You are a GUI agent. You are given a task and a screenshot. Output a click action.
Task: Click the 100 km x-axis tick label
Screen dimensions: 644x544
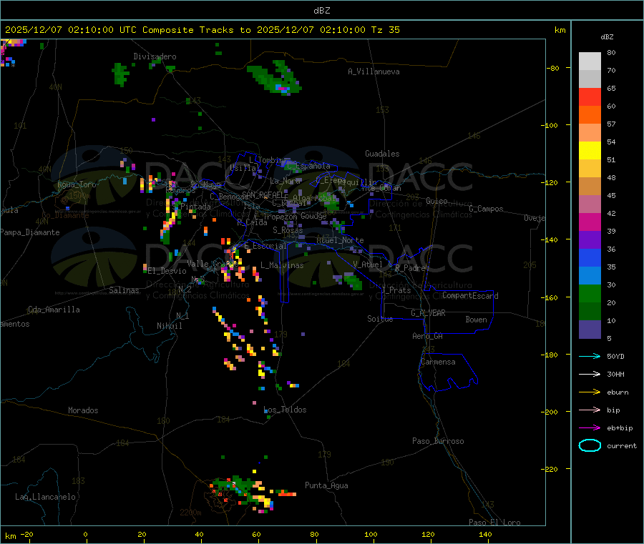(x=371, y=534)
